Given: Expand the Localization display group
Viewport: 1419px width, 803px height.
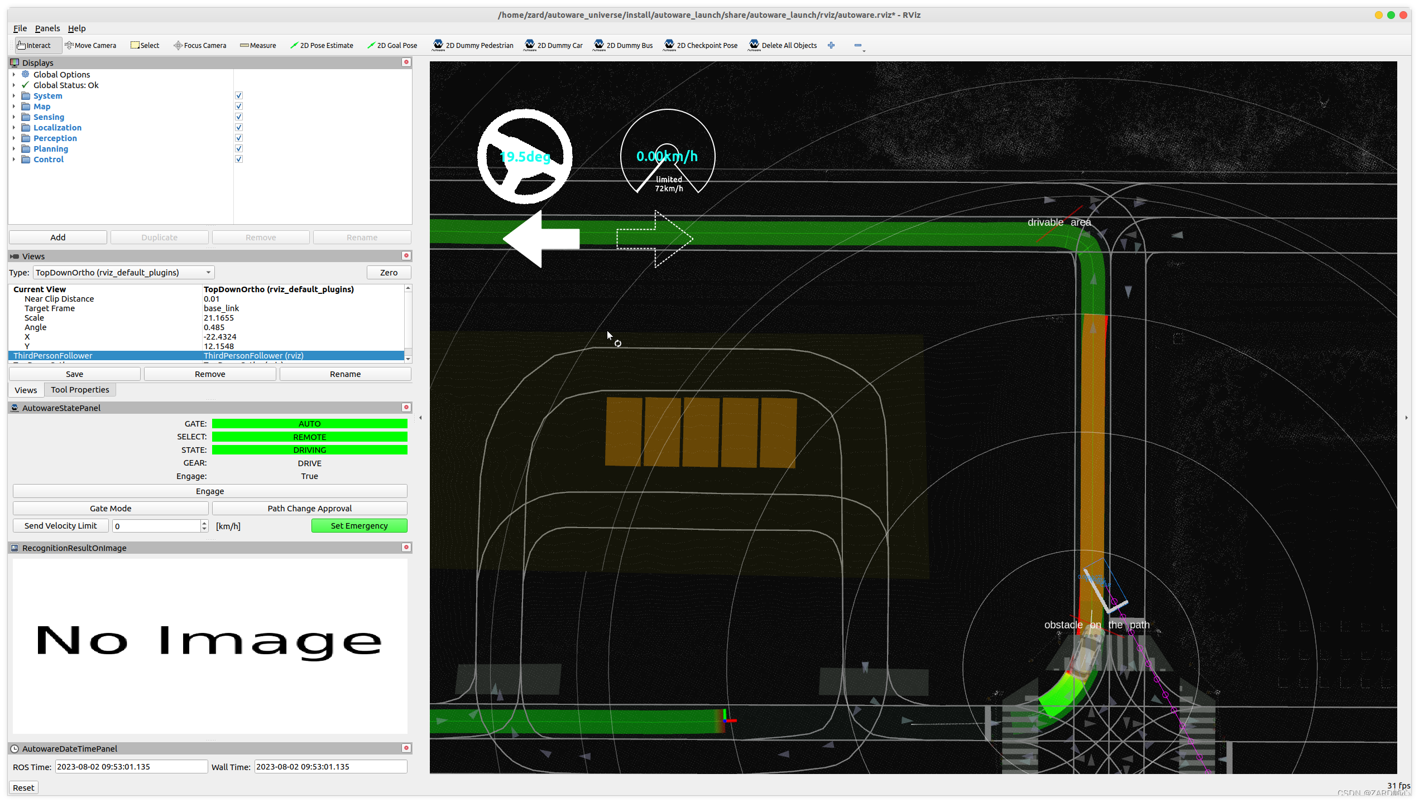Looking at the screenshot, I should (14, 128).
